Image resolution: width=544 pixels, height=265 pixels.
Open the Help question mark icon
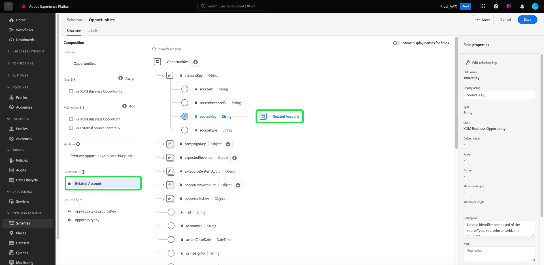(x=496, y=6)
